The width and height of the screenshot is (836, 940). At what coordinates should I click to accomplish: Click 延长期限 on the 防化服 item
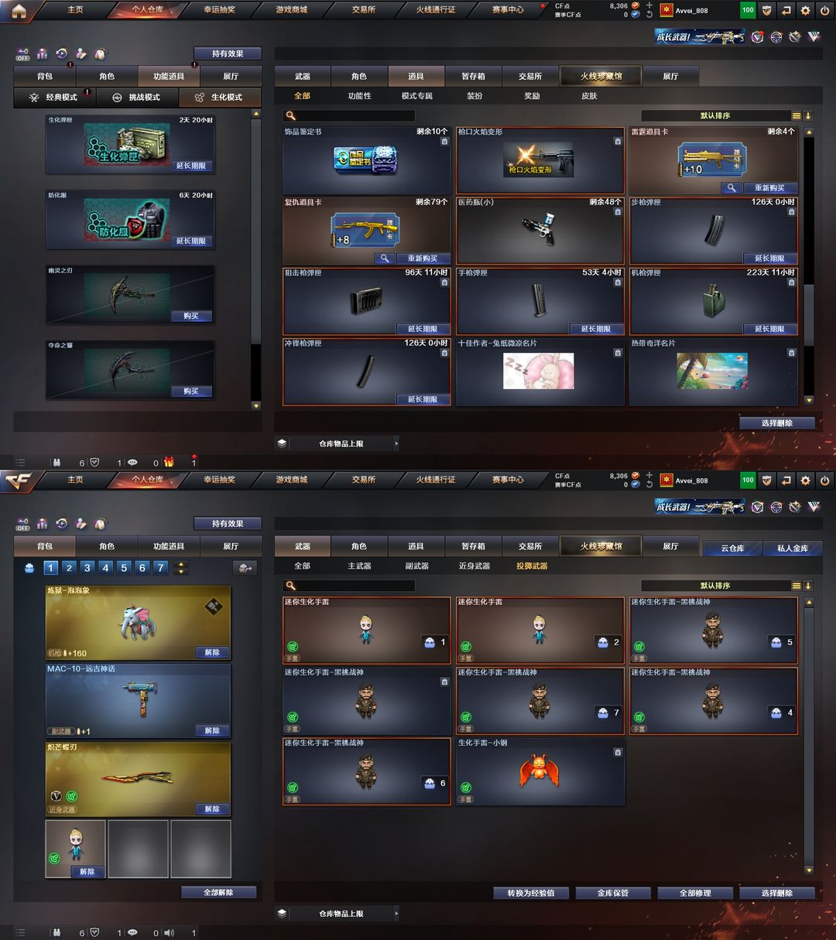pyautogui.click(x=191, y=241)
